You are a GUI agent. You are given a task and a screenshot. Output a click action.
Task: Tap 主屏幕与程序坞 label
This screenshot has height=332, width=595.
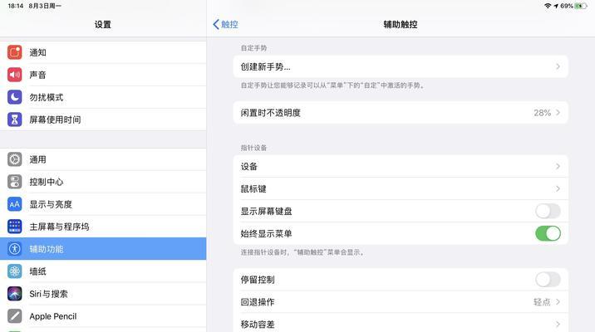click(x=59, y=227)
